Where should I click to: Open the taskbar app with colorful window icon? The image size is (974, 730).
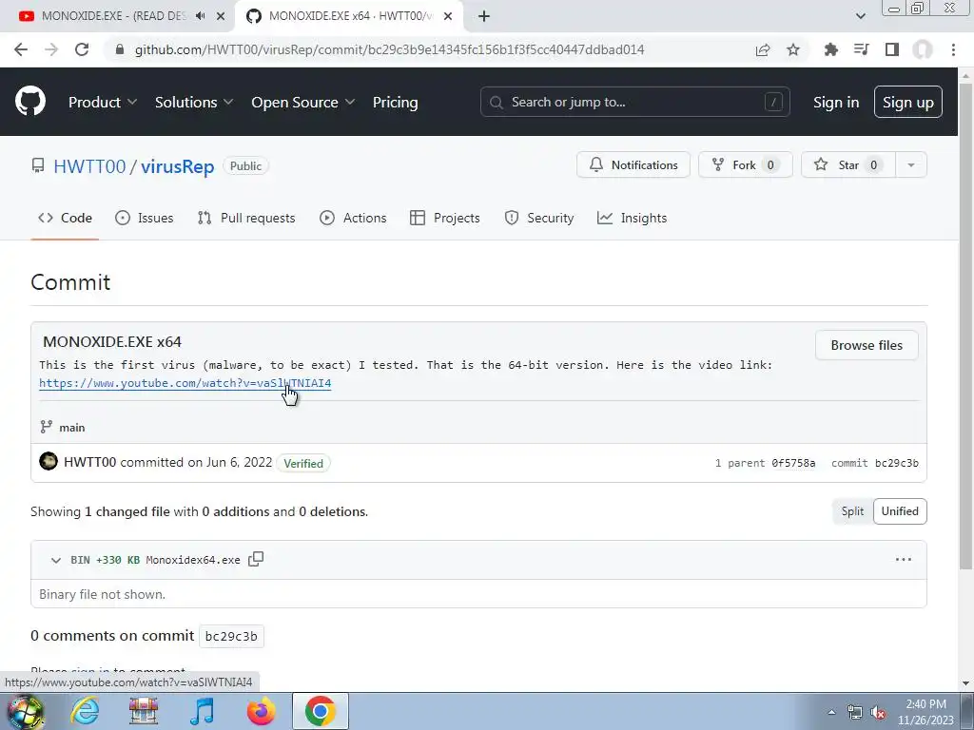click(144, 711)
